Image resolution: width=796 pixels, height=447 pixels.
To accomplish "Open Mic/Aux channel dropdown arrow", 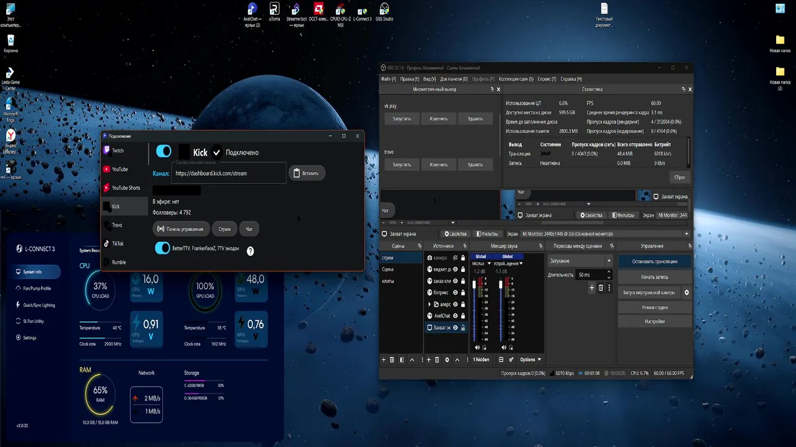I will (x=489, y=264).
